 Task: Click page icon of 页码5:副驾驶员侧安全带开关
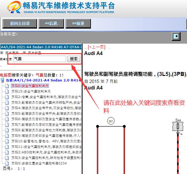coord(7,113)
